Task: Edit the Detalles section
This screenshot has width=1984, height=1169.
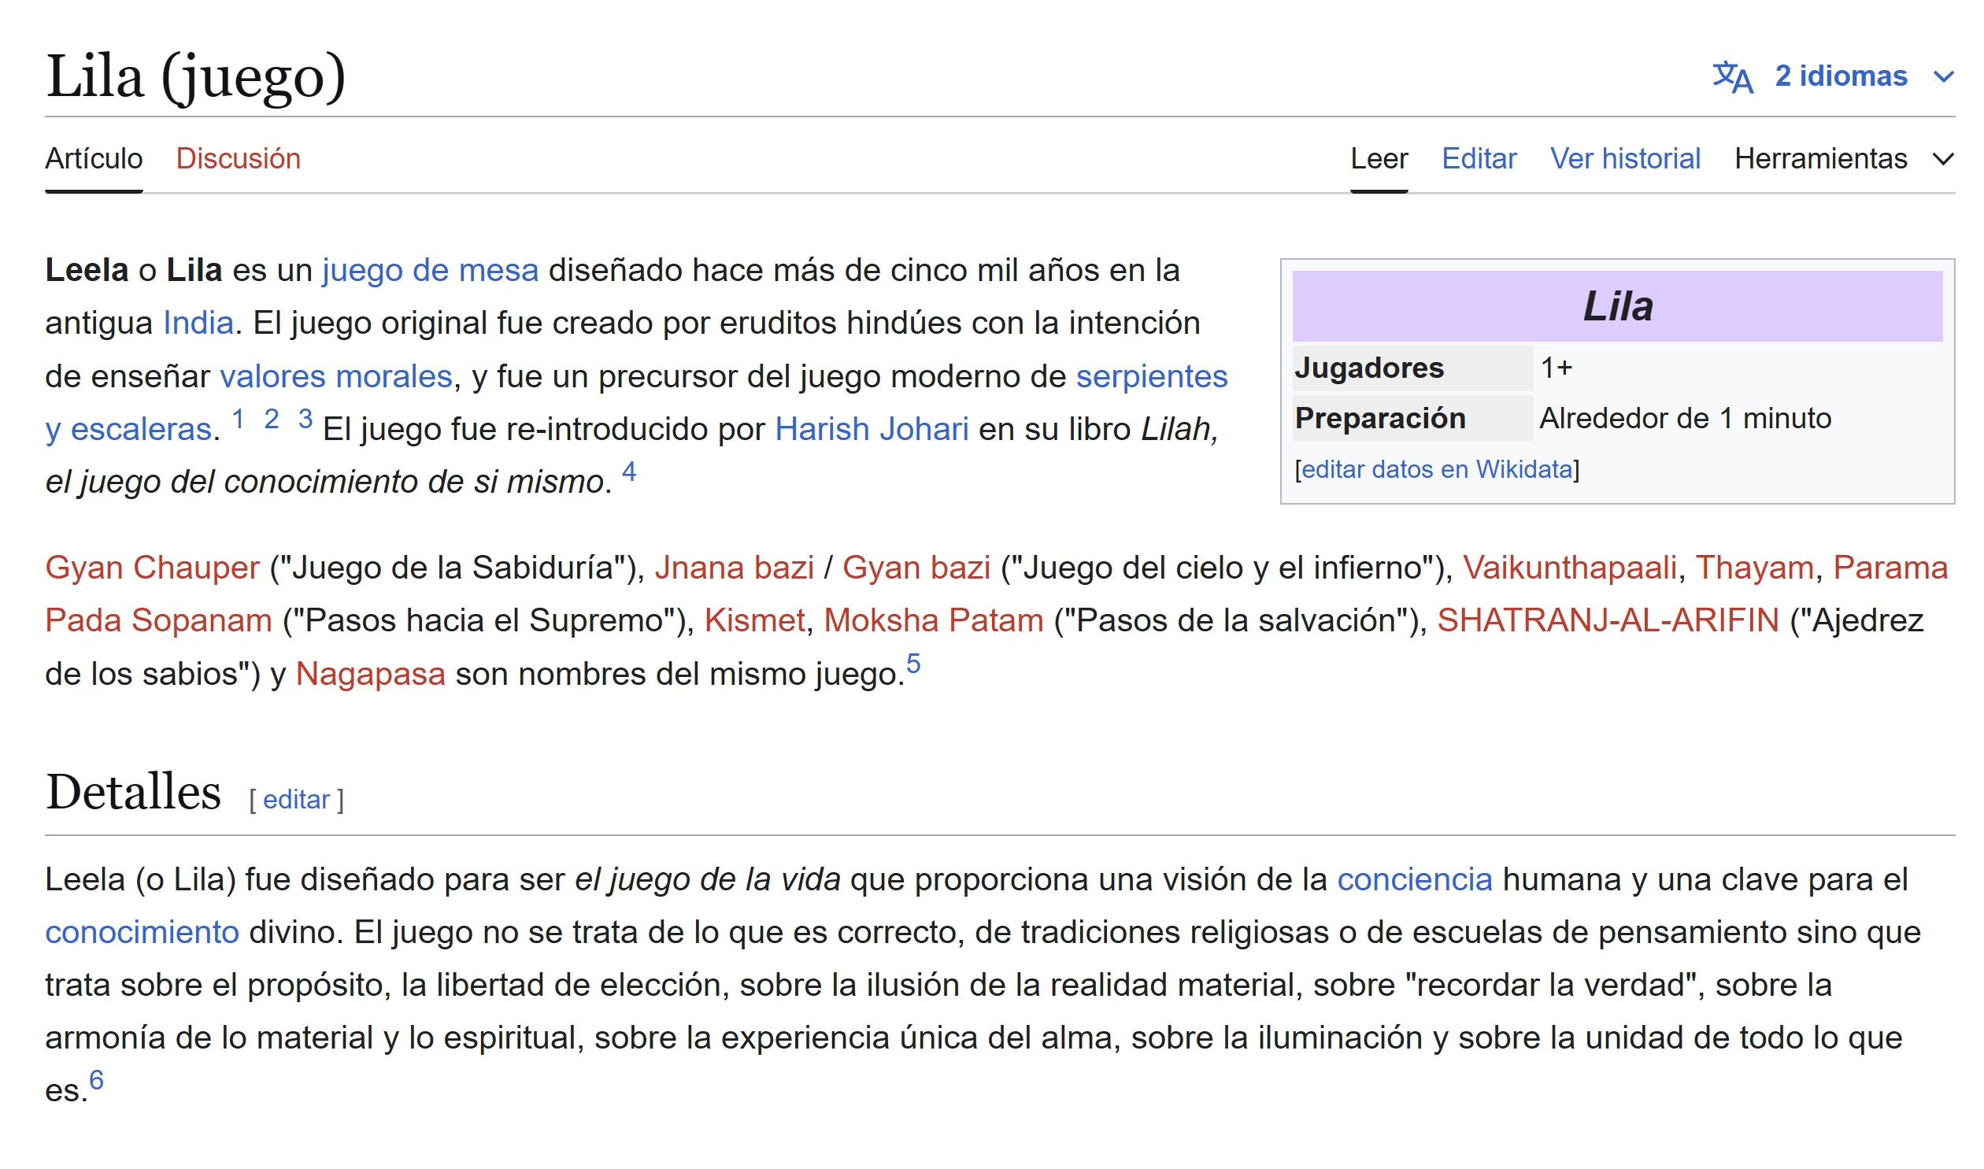Action: pos(296,800)
